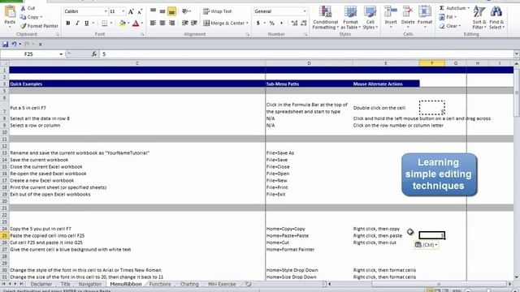Align text to the right

pos(171,24)
